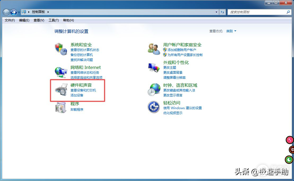Image resolution: width=294 pixels, height=181 pixels.
Task: Open the Ease of Access icon
Action: pos(153,107)
